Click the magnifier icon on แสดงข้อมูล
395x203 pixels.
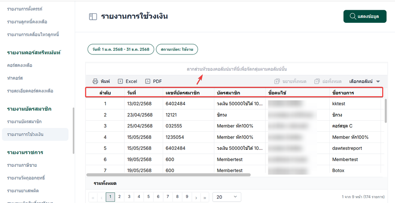352,16
